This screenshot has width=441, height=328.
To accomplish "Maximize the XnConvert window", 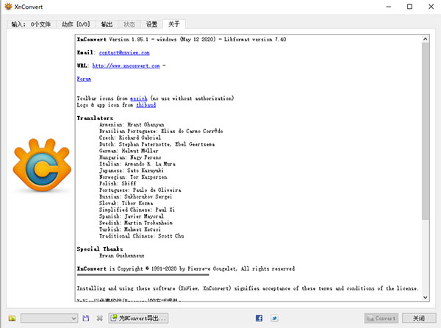I will click(x=410, y=7).
